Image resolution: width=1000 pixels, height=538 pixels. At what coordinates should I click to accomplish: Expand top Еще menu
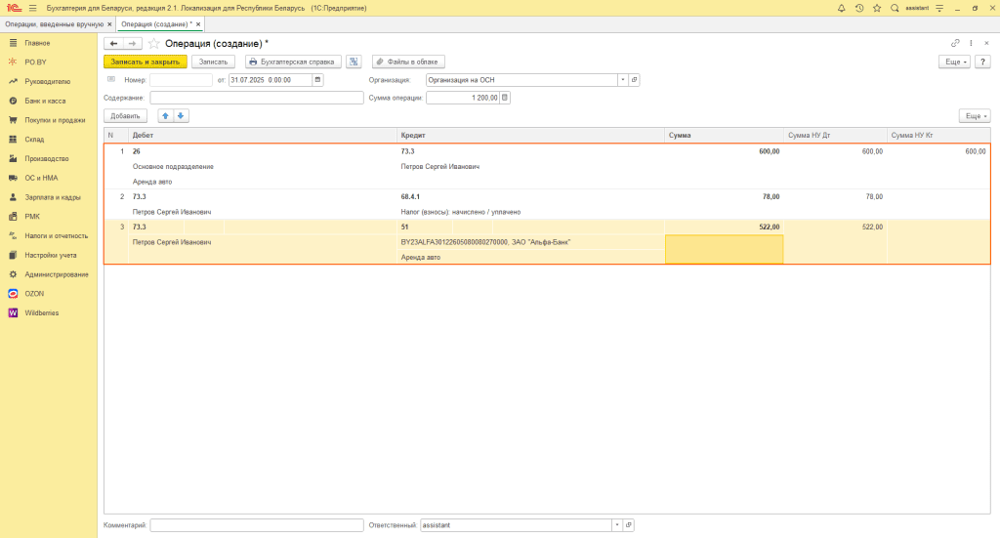[x=955, y=62]
